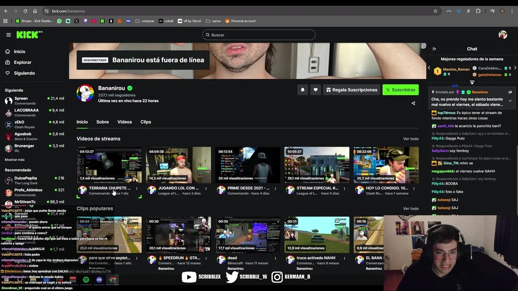The image size is (518, 291).
Task: Open the hamburger sidebar menu
Action: click(8, 35)
